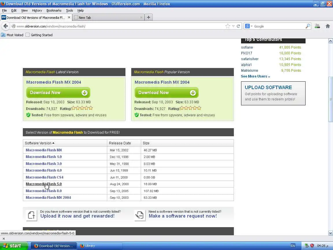The image size is (333, 250).
Task: Open the File menu
Action: (4, 10)
